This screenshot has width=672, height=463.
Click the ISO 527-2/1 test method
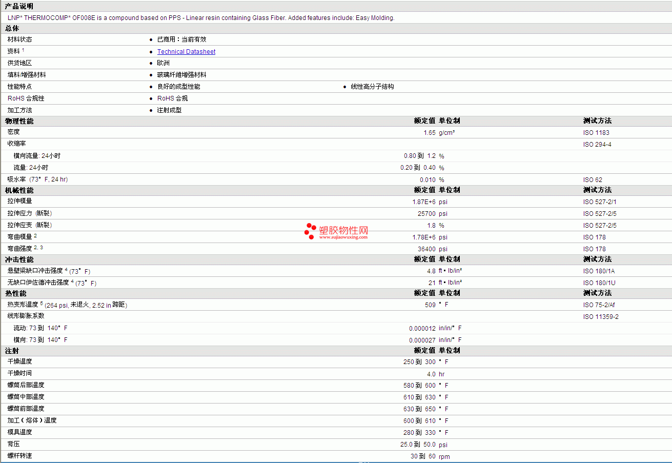600,202
